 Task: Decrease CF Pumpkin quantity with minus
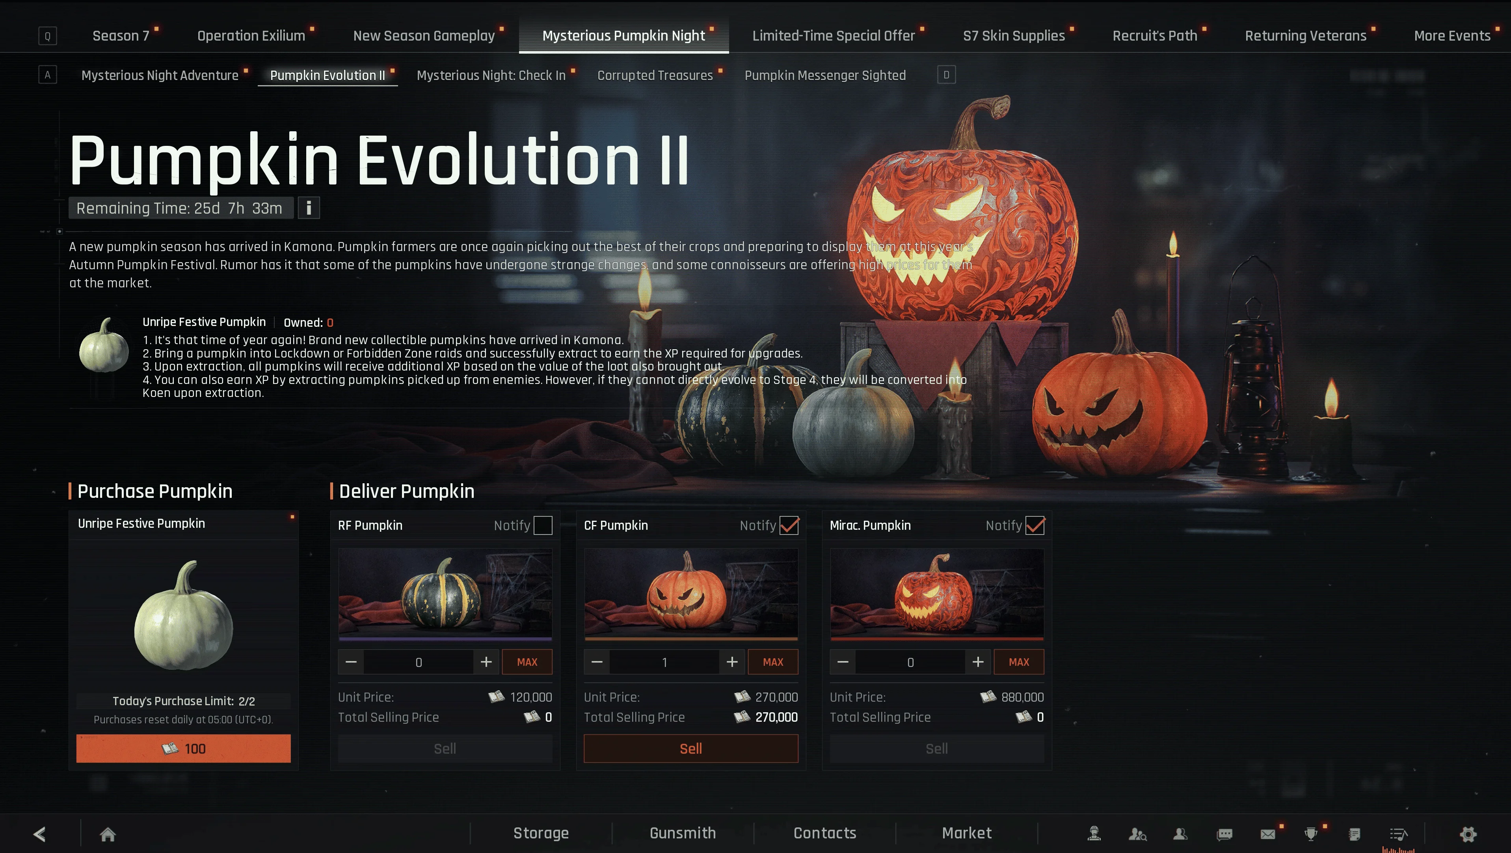[597, 662]
